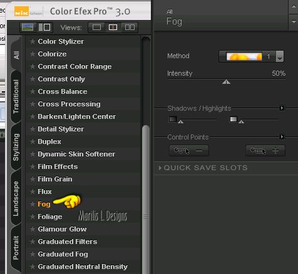Click the image preview mode icon
298x274 pixels.
28,28
